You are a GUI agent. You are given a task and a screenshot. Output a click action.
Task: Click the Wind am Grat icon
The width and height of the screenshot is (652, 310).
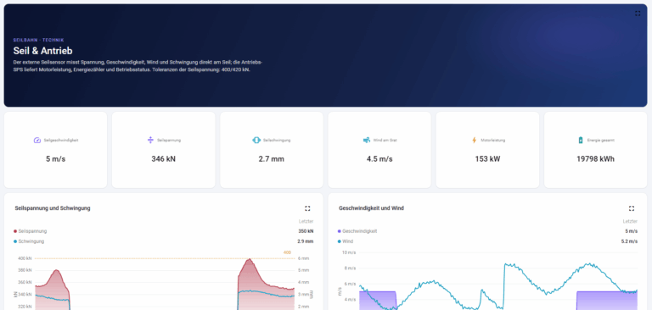(367, 141)
